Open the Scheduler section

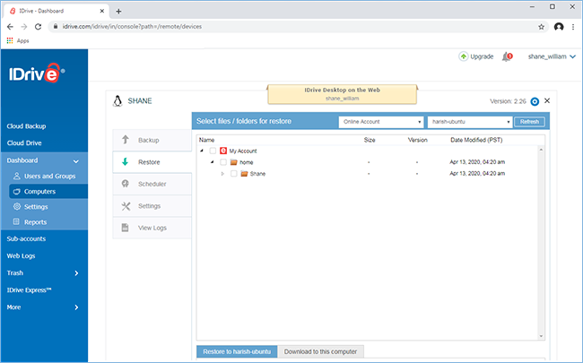coord(152,184)
